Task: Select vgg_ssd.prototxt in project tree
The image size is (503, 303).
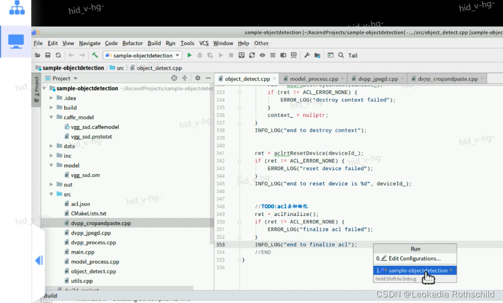Action: click(92, 137)
